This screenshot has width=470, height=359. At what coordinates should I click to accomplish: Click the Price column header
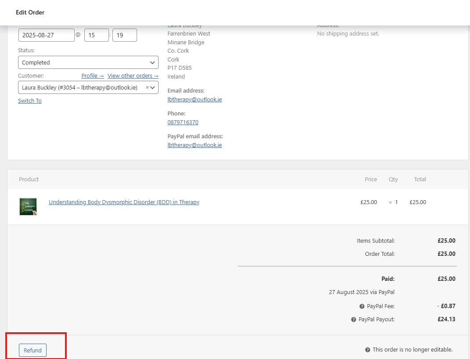pos(371,179)
